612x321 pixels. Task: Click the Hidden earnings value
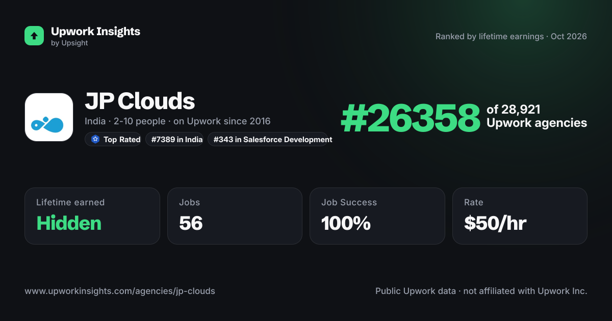(69, 223)
